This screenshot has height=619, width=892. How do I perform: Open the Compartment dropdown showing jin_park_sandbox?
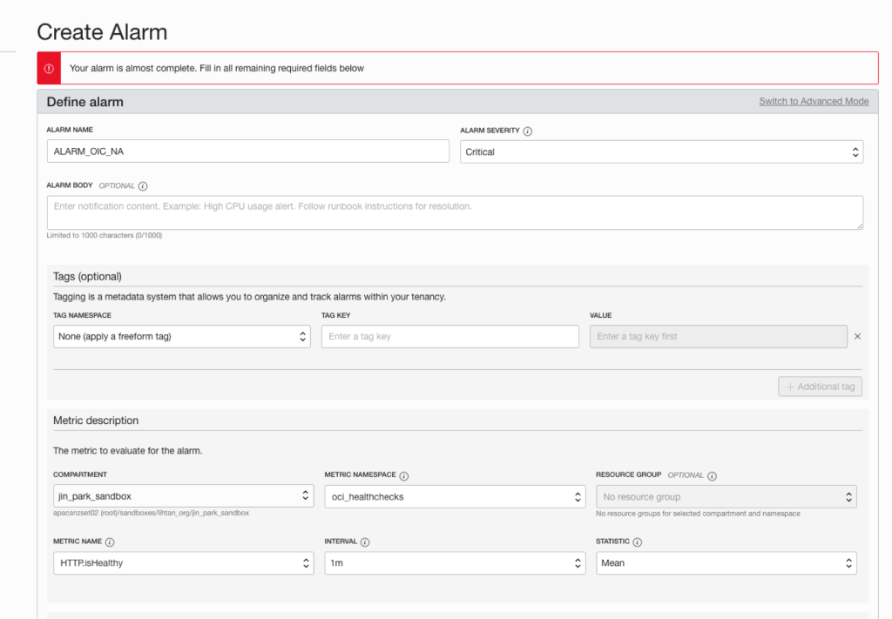click(x=182, y=496)
